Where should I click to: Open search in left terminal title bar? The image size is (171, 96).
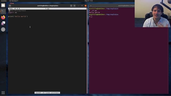(71, 6)
